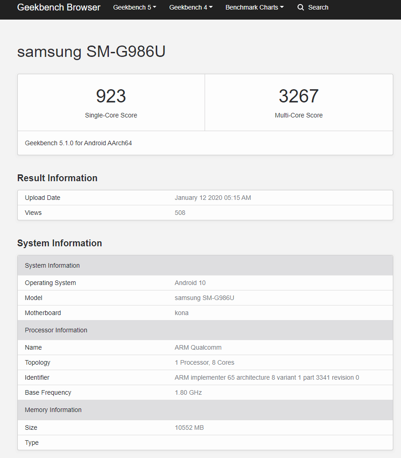Click the Topology row showing 8 Cores

pos(204,362)
